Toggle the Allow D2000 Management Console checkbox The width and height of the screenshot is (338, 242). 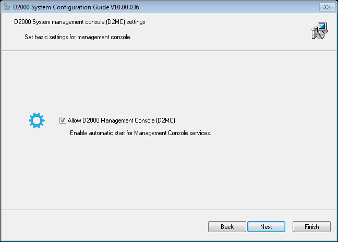pyautogui.click(x=63, y=120)
